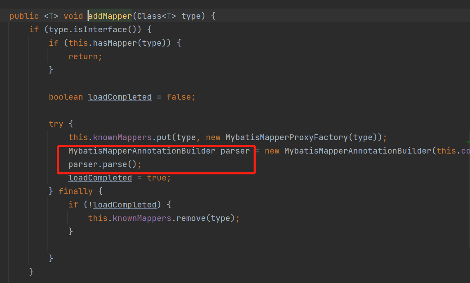Click MybatisMapperAnnotationBuilder inside the red box
Image resolution: width=470 pixels, height=283 pixels.
click(141, 151)
